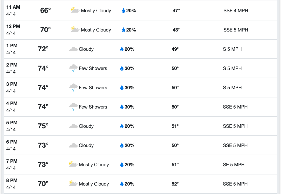Click the partly sunny icon at 8 PM
The height and width of the screenshot is (194, 281).
pos(73,183)
